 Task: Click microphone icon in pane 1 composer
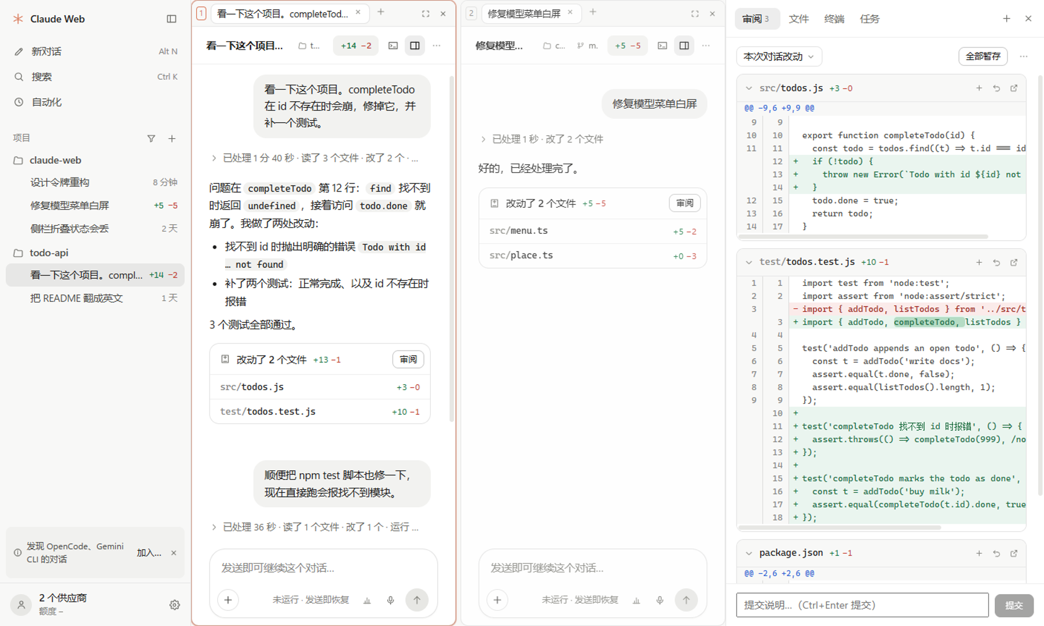[x=391, y=600]
